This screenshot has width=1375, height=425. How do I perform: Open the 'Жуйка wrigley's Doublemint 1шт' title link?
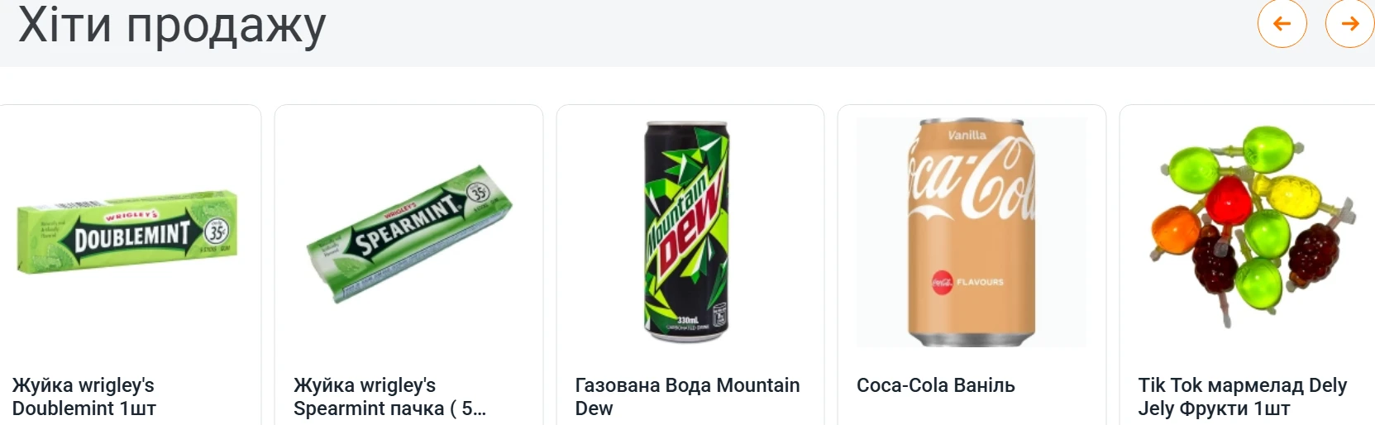(84, 396)
